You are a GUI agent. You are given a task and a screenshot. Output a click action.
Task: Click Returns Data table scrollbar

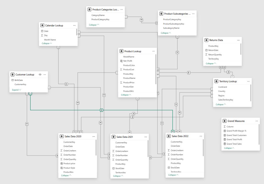tap(241, 49)
